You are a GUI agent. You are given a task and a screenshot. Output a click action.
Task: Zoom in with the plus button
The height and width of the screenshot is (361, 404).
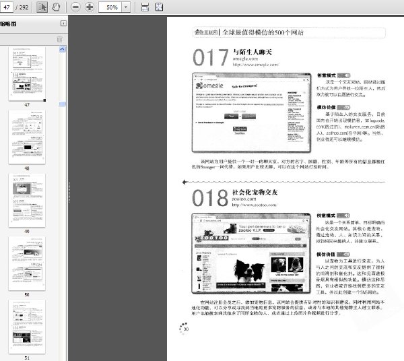[90, 7]
